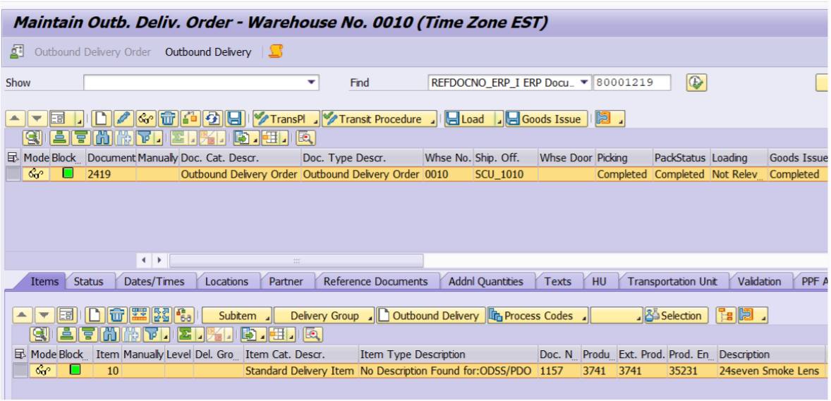Click the scroll icon next to Outbound Delivery
This screenshot has height=401, width=831.
[277, 51]
